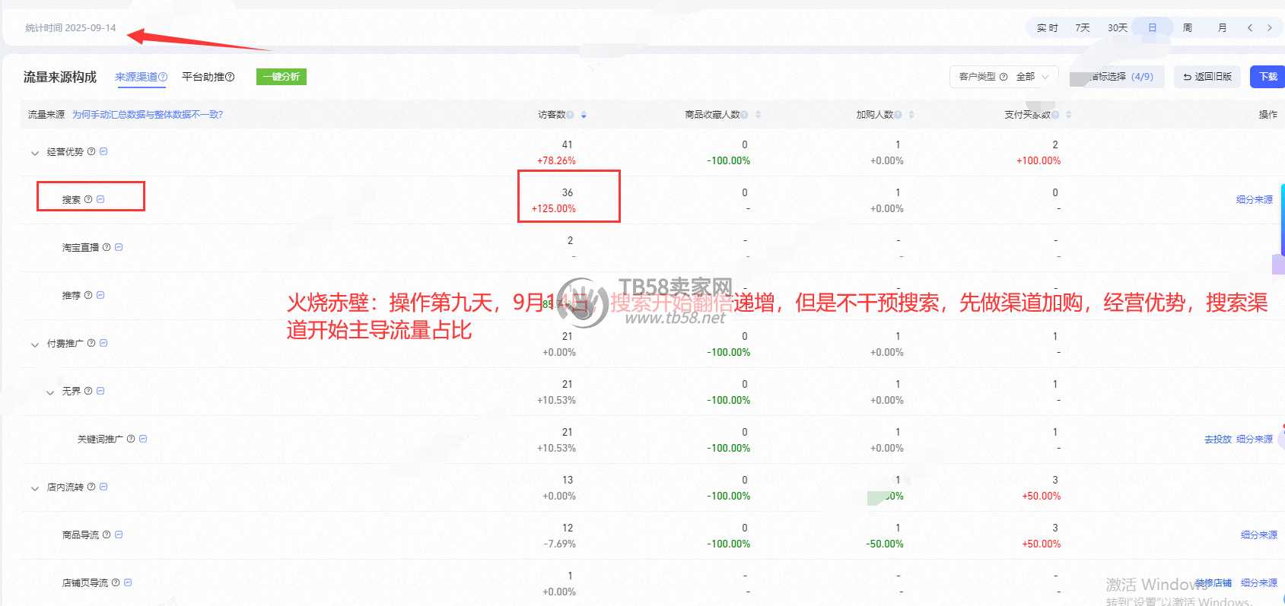Collapse the 付费推广 row

34,344
